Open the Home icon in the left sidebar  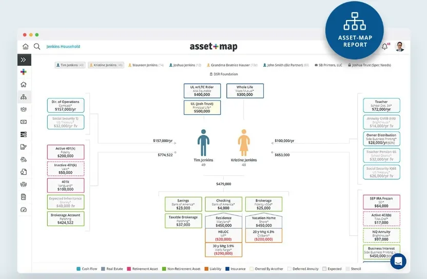point(24,85)
